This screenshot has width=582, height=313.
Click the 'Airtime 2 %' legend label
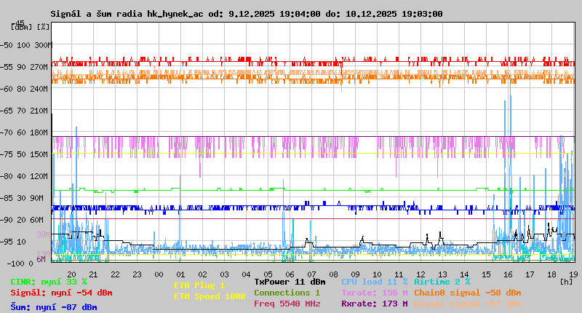pyautogui.click(x=442, y=282)
